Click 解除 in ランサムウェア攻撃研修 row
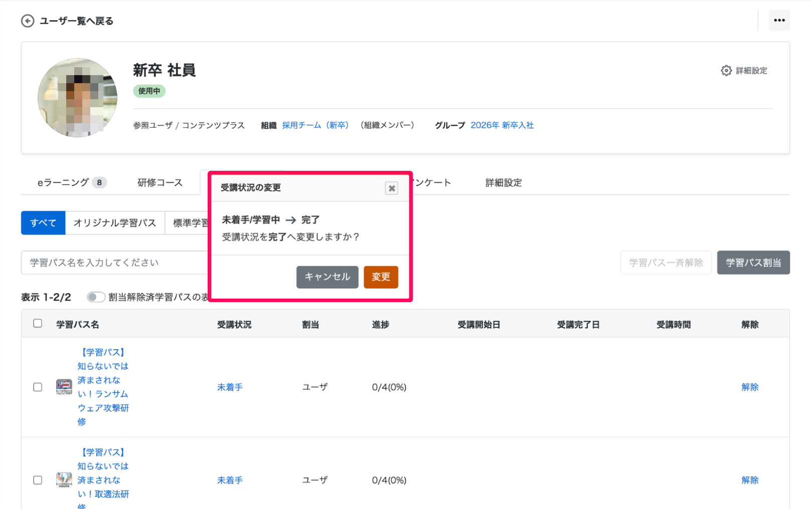 (750, 387)
